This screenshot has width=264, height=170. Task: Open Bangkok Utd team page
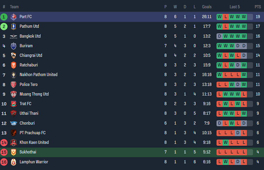(30, 36)
